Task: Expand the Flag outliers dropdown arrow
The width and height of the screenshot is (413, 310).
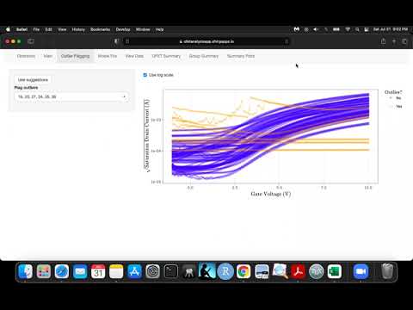Action: (x=124, y=96)
